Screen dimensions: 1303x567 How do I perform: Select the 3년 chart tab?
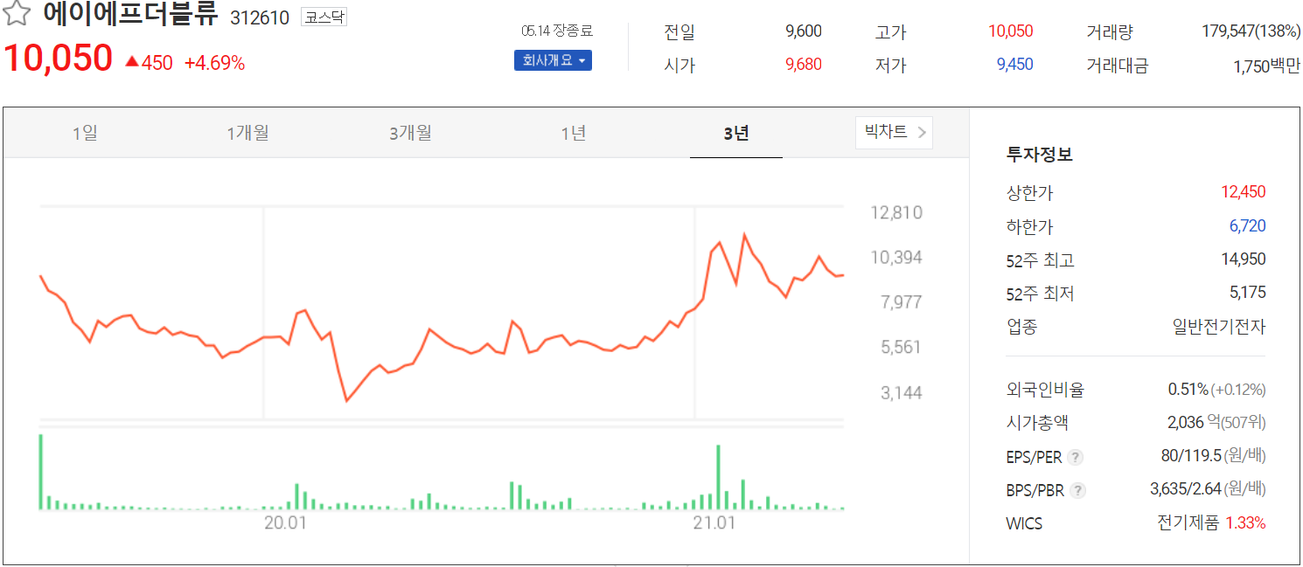736,134
